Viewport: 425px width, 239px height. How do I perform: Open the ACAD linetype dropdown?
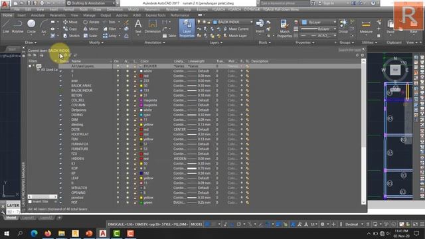318,35
